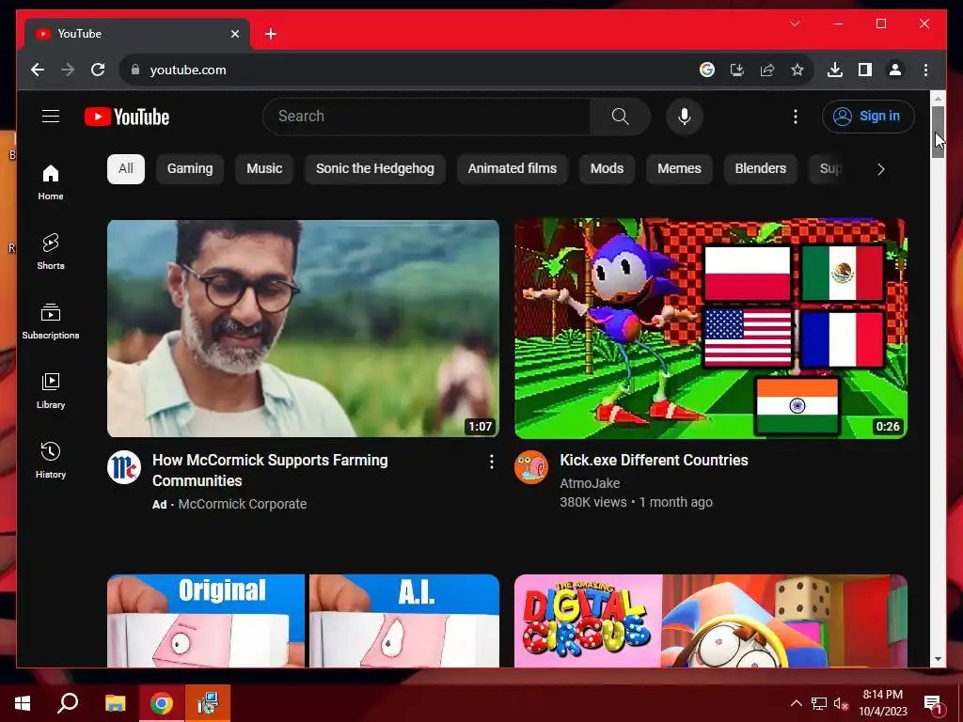This screenshot has width=963, height=722.
Task: Open Library in sidebar
Action: tap(51, 390)
